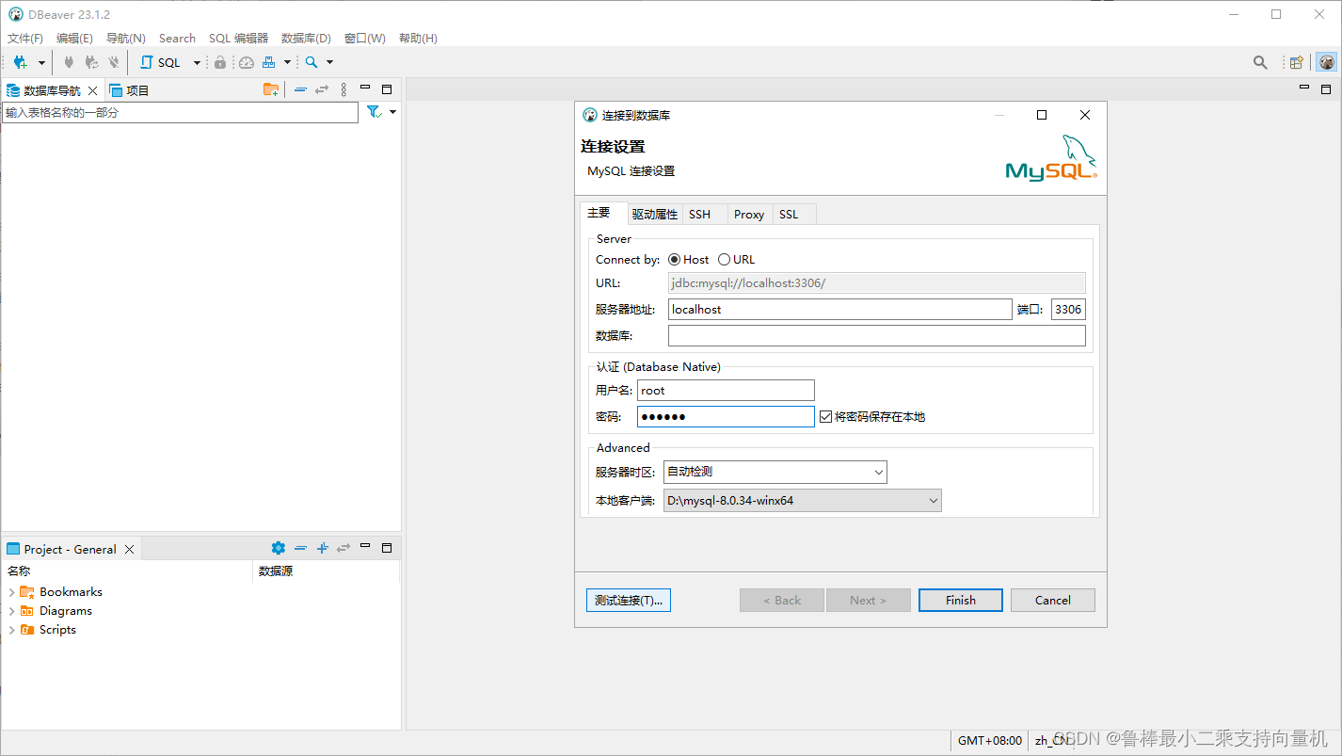Click collapse all icon in Project panel
The width and height of the screenshot is (1342, 756).
pyautogui.click(x=300, y=548)
